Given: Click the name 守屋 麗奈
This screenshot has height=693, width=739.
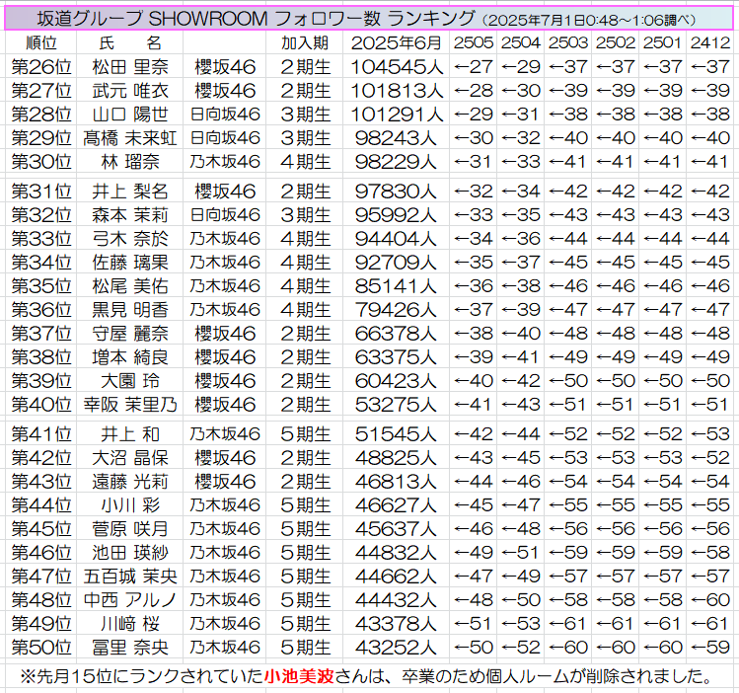Looking at the screenshot, I should tap(130, 334).
